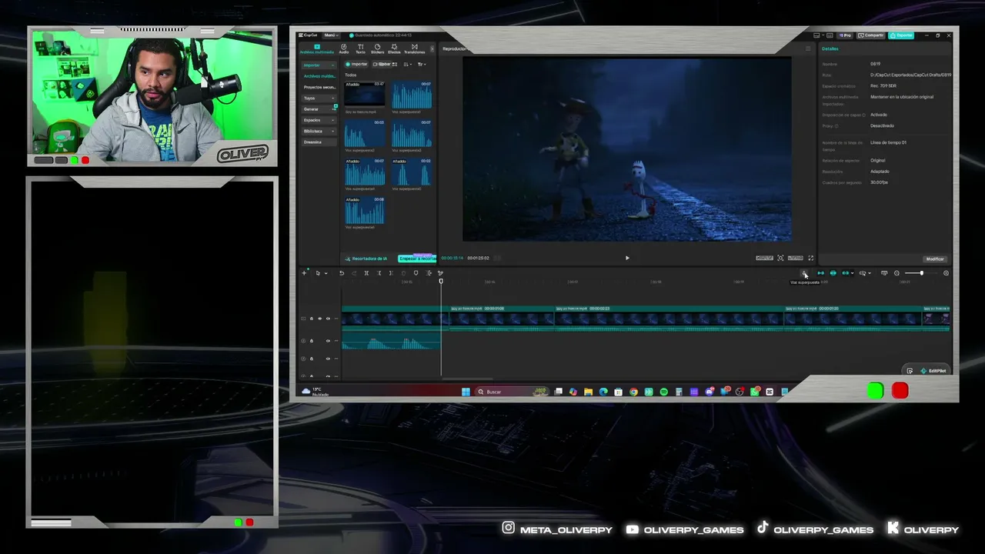The height and width of the screenshot is (554, 985).
Task: Select Proyectos secundarios in sidebar
Action: pos(319,87)
